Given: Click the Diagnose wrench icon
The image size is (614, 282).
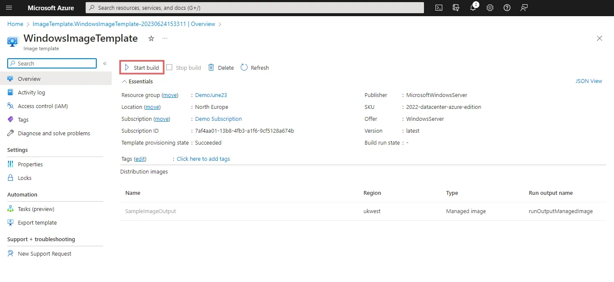Looking at the screenshot, I should [11, 133].
